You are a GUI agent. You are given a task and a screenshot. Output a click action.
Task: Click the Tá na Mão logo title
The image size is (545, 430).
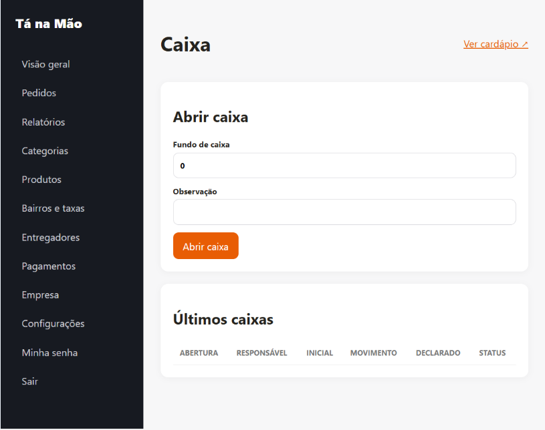point(49,24)
